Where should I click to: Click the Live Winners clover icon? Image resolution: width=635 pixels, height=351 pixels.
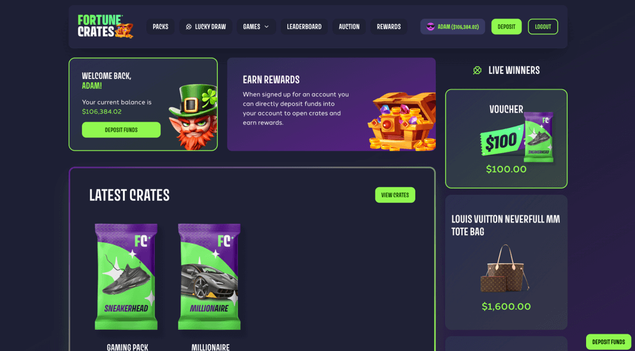(477, 70)
